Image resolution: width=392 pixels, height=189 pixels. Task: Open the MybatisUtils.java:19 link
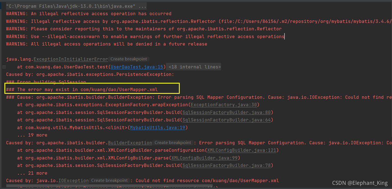pos(157,127)
